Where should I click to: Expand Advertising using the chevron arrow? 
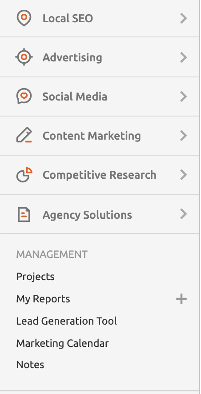(184, 57)
